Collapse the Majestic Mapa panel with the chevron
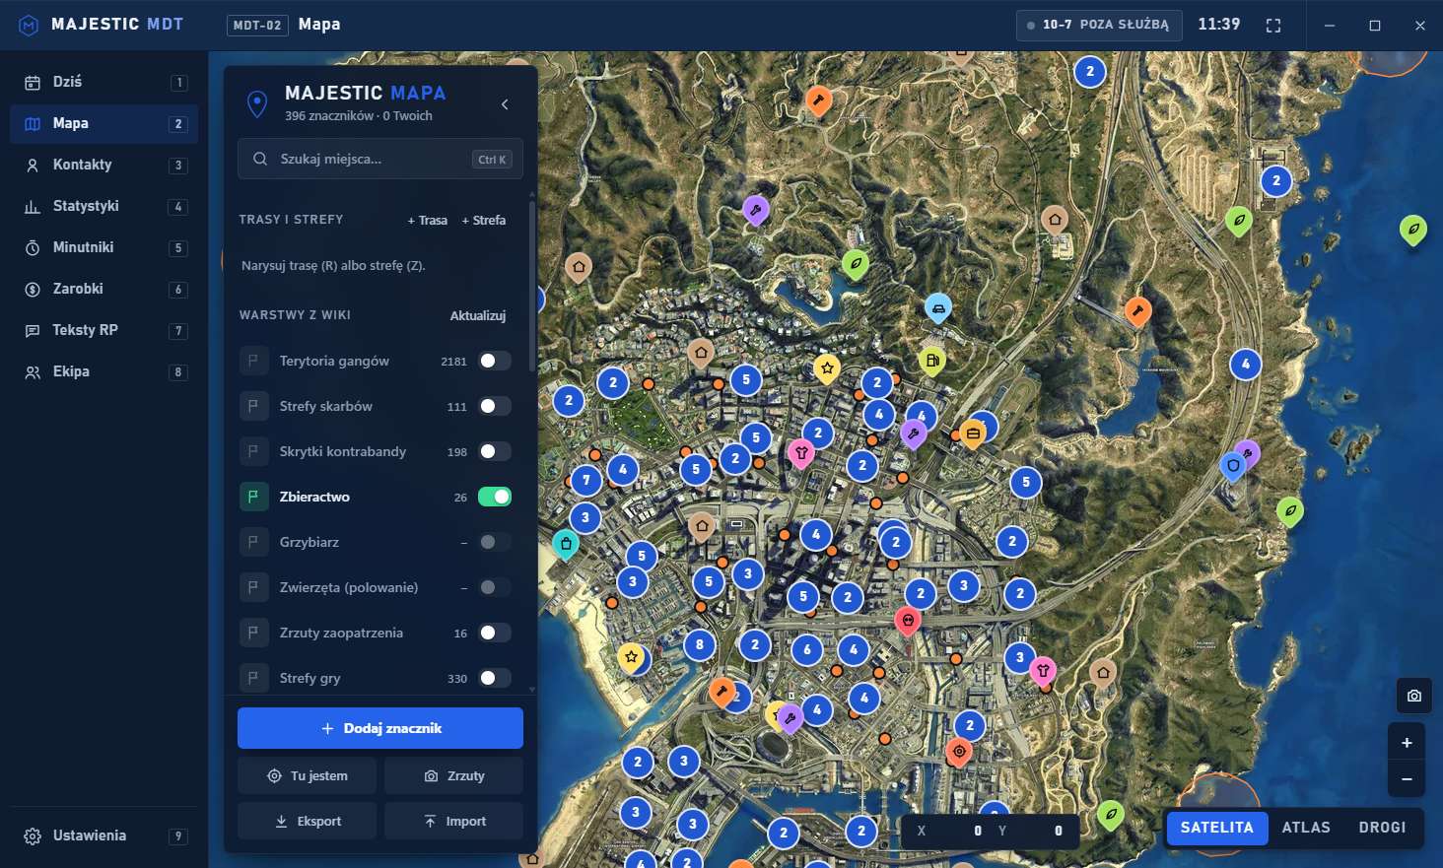 [505, 104]
